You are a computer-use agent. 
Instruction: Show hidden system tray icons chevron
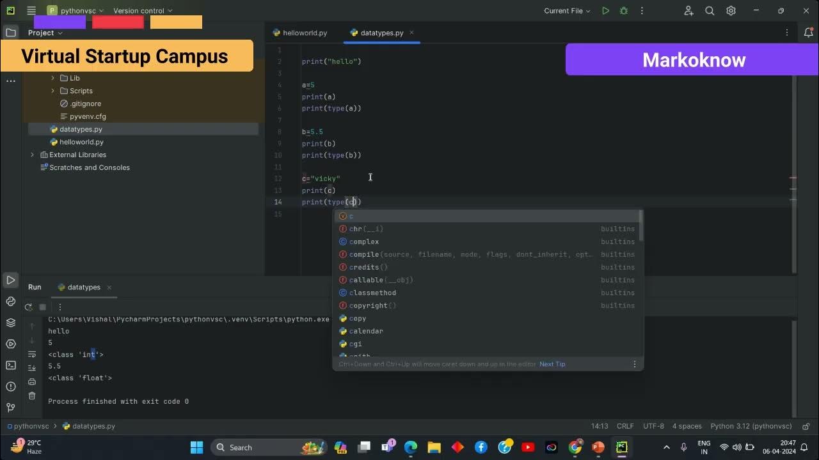[x=667, y=447]
